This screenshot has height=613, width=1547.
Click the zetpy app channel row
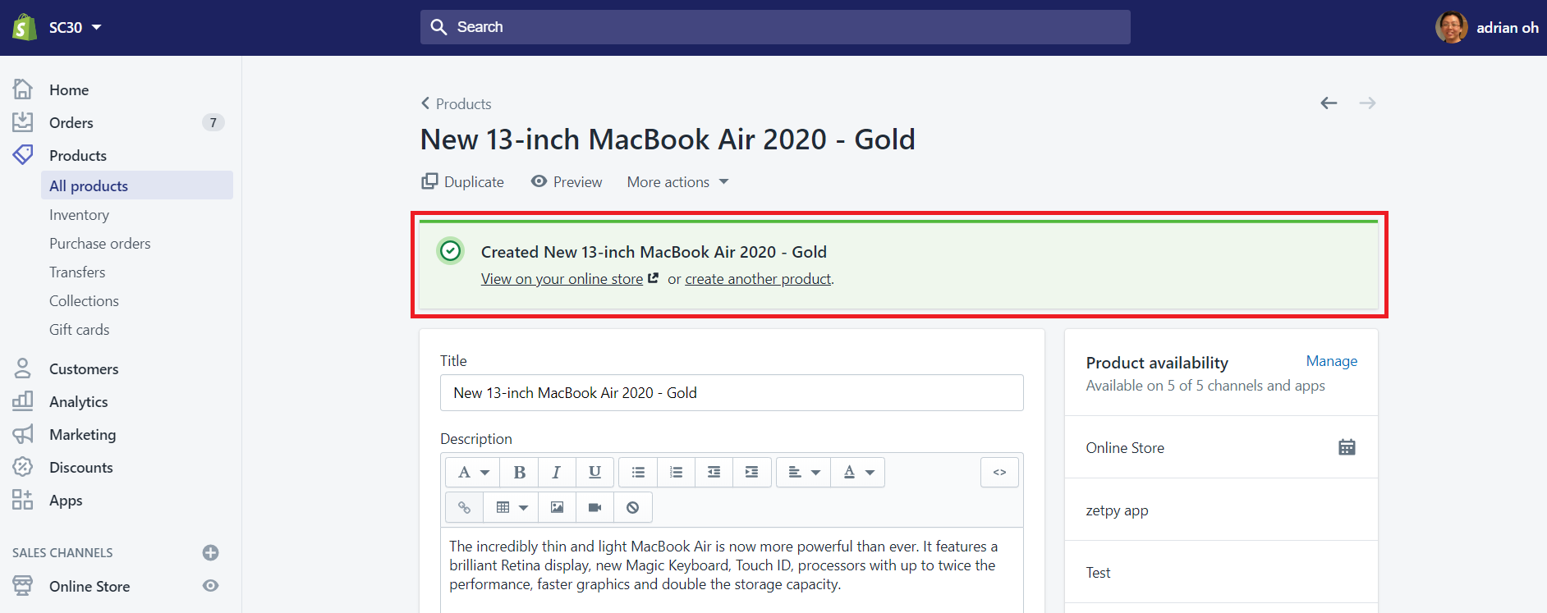coord(1221,510)
